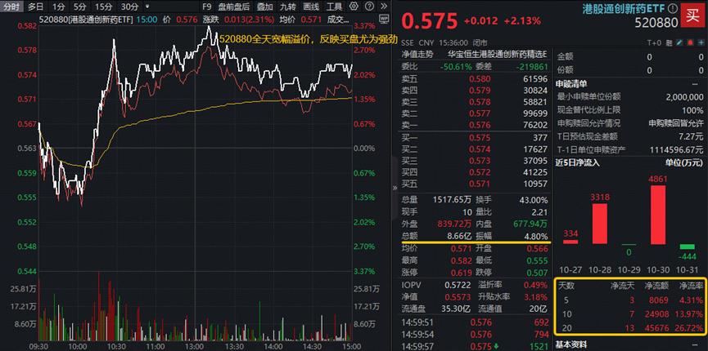708x351 pixels.
Task: Click the WP monitor icon
Action: (384, 20)
